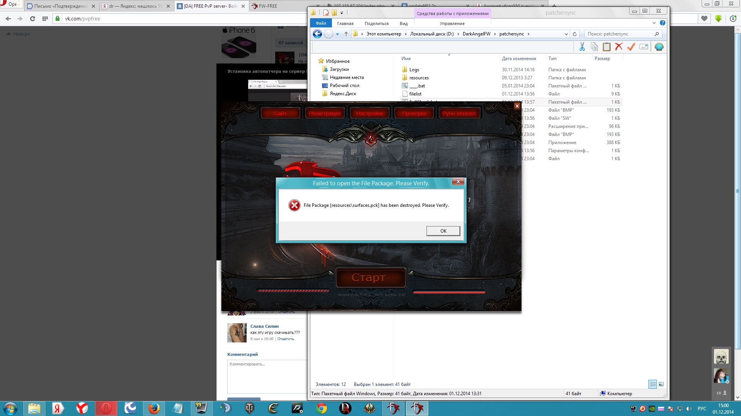The width and height of the screenshot is (741, 416).
Task: Click the Регистрация launcher button
Action: point(325,113)
